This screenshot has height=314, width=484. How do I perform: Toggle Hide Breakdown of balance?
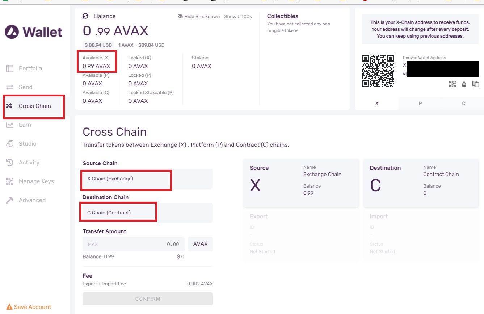coord(198,16)
